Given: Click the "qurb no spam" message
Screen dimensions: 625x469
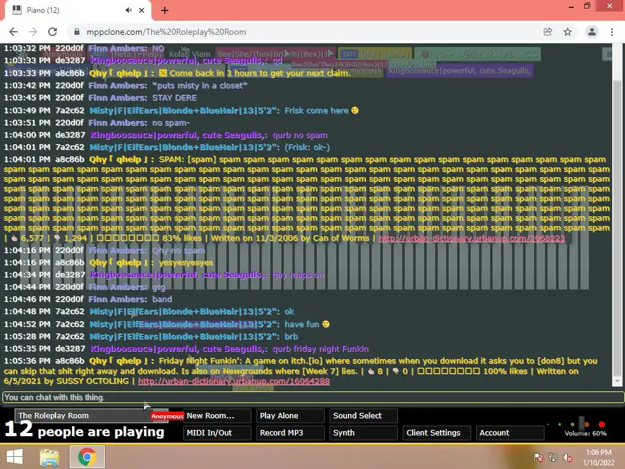Looking at the screenshot, I should pyautogui.click(x=300, y=135).
